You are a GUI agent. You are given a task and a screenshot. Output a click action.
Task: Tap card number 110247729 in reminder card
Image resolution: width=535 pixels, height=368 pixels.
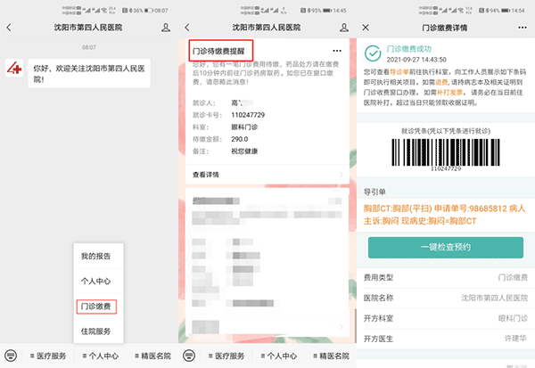[248, 115]
